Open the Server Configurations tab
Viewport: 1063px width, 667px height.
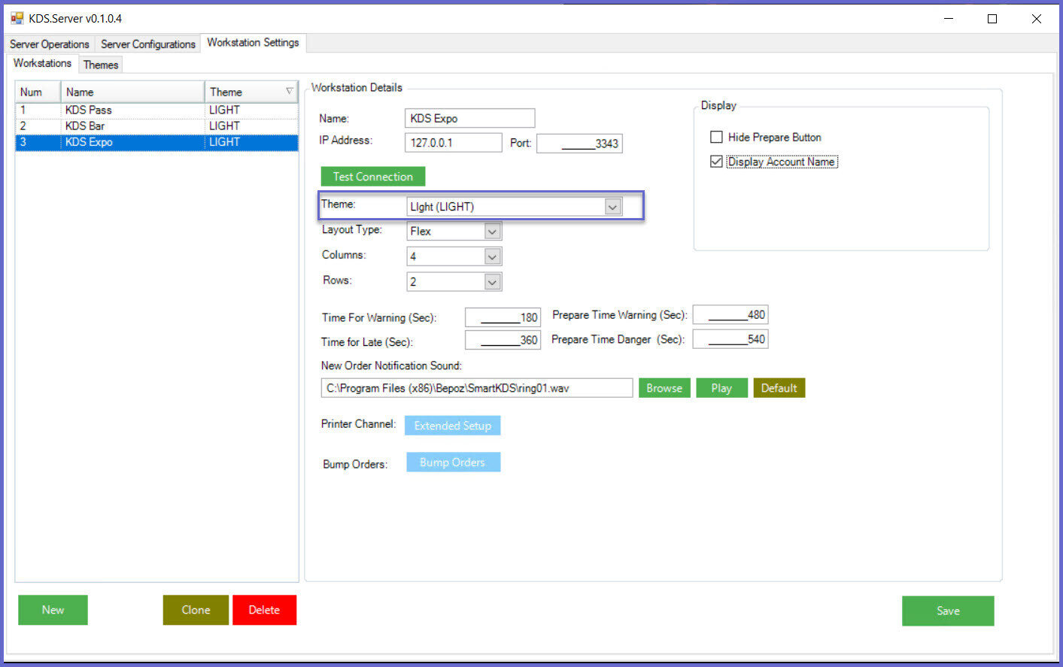pyautogui.click(x=147, y=44)
